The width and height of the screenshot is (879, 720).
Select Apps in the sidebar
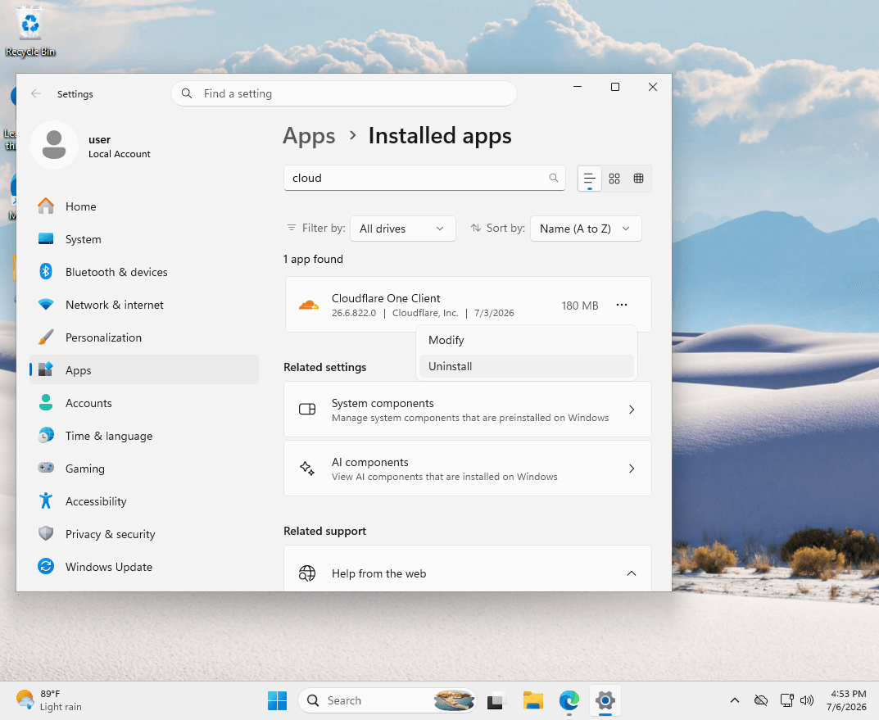pos(144,369)
